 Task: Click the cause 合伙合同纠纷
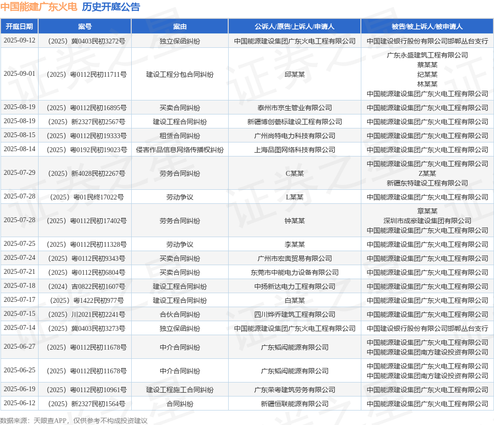point(179,315)
